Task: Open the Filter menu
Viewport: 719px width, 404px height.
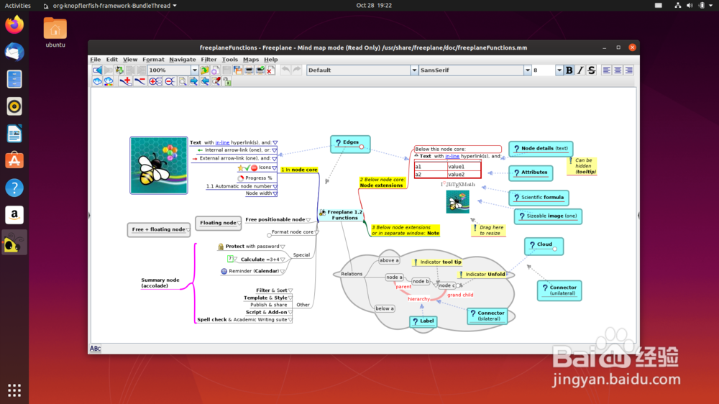Action: (x=209, y=60)
